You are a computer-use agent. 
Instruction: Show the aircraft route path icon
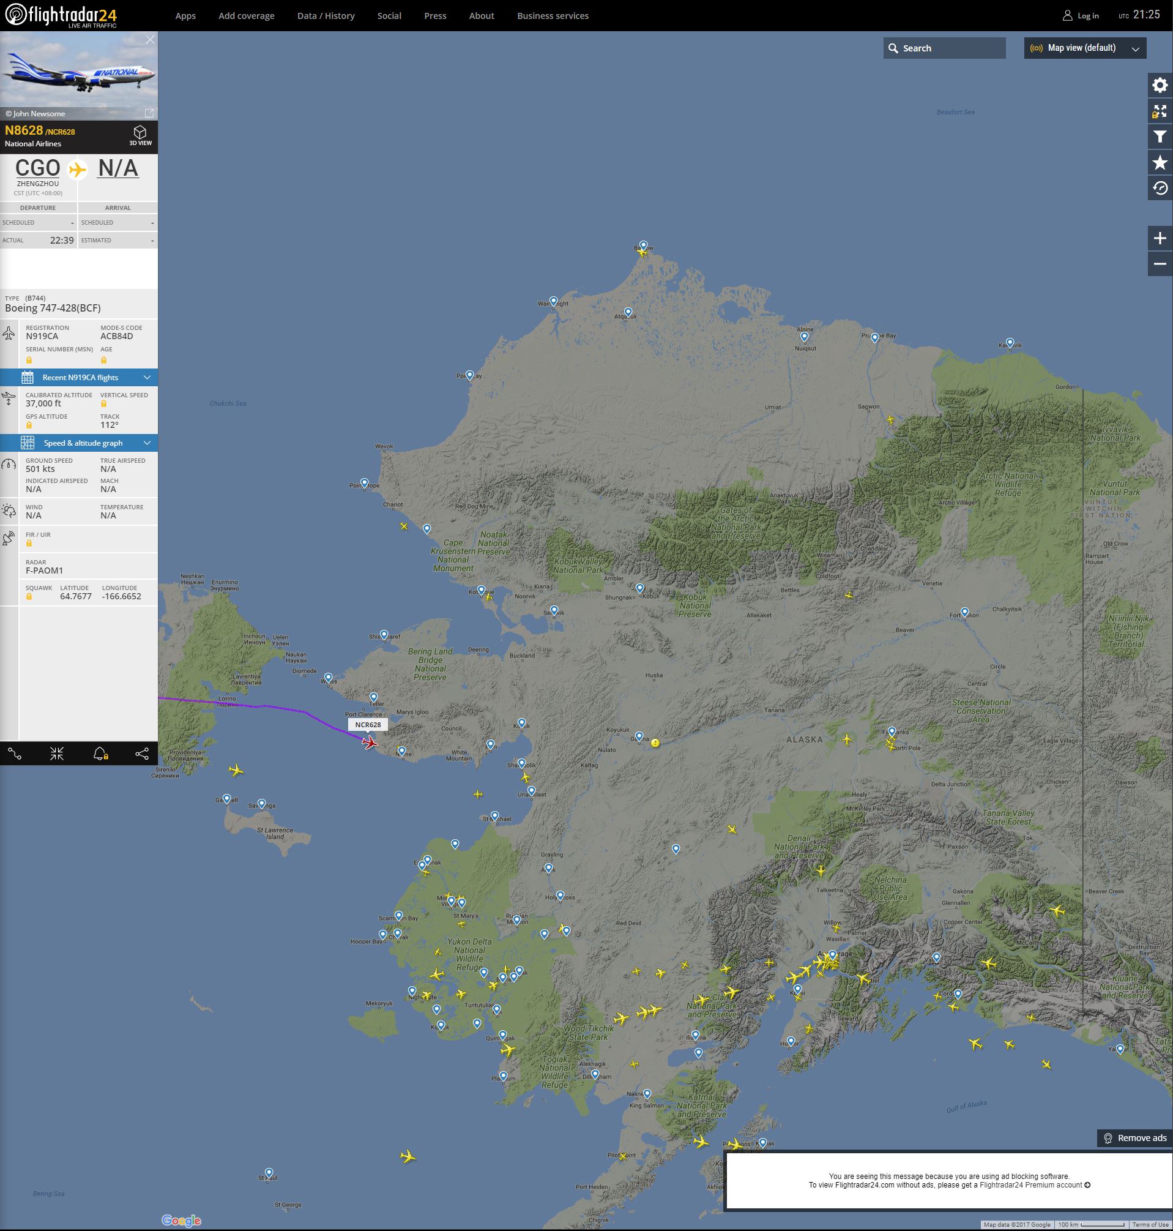15,754
